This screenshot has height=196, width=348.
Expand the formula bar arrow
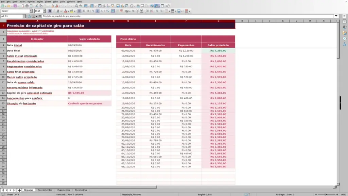336,16
